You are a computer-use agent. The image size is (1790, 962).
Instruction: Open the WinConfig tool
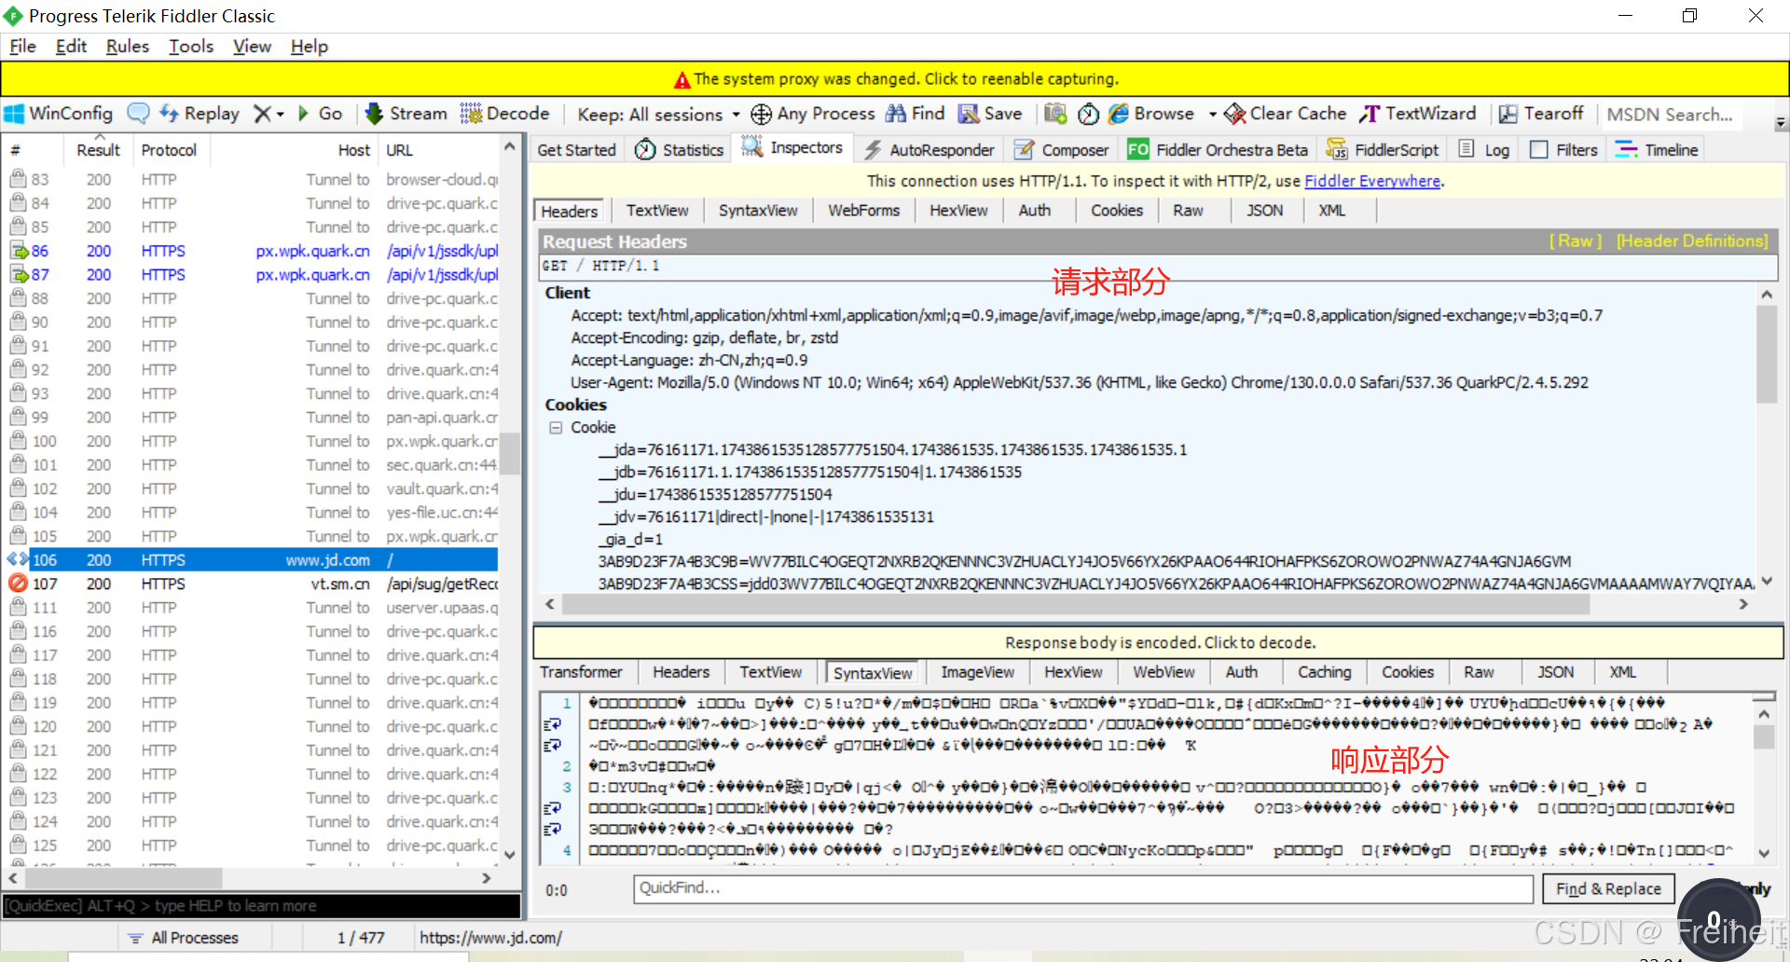coord(59,114)
